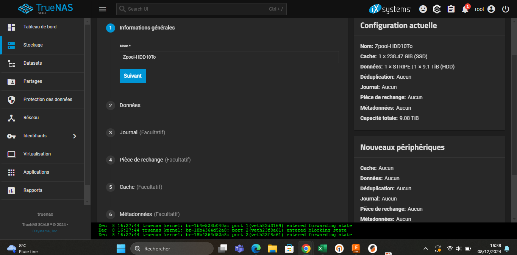Open File Explorer from the taskbar
The height and width of the screenshot is (255, 517).
[273, 249]
